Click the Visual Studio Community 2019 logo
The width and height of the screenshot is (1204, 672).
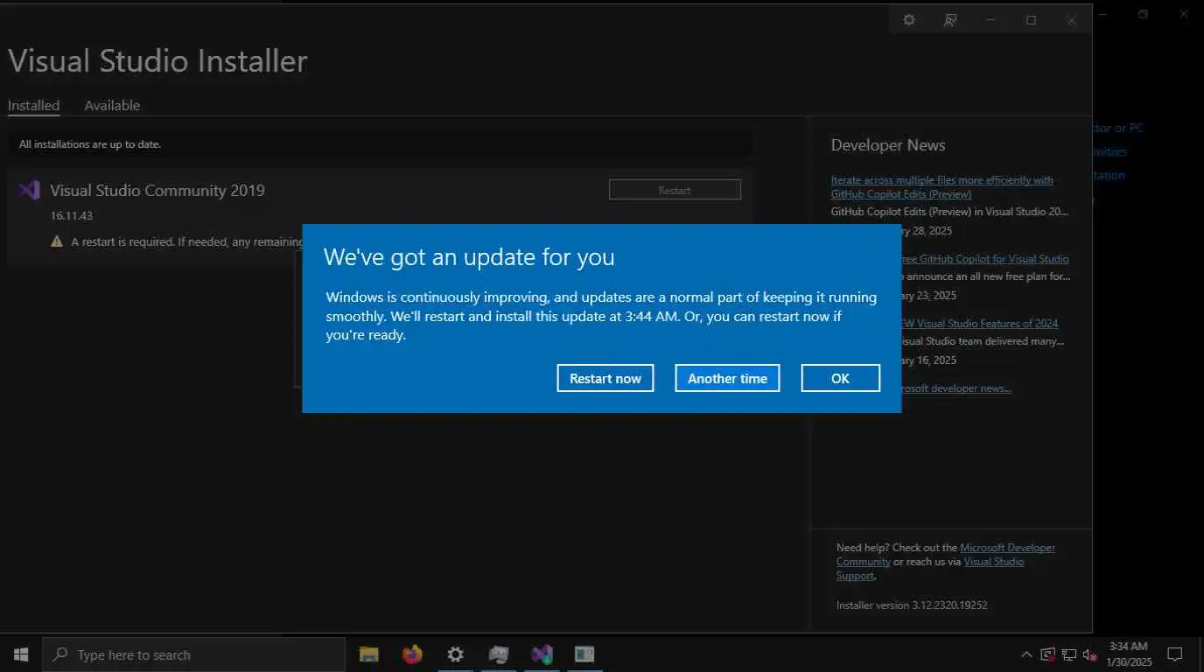[30, 190]
